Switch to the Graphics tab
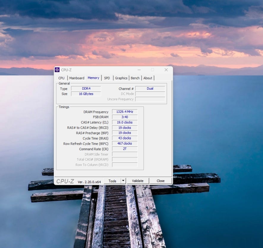 point(121,78)
